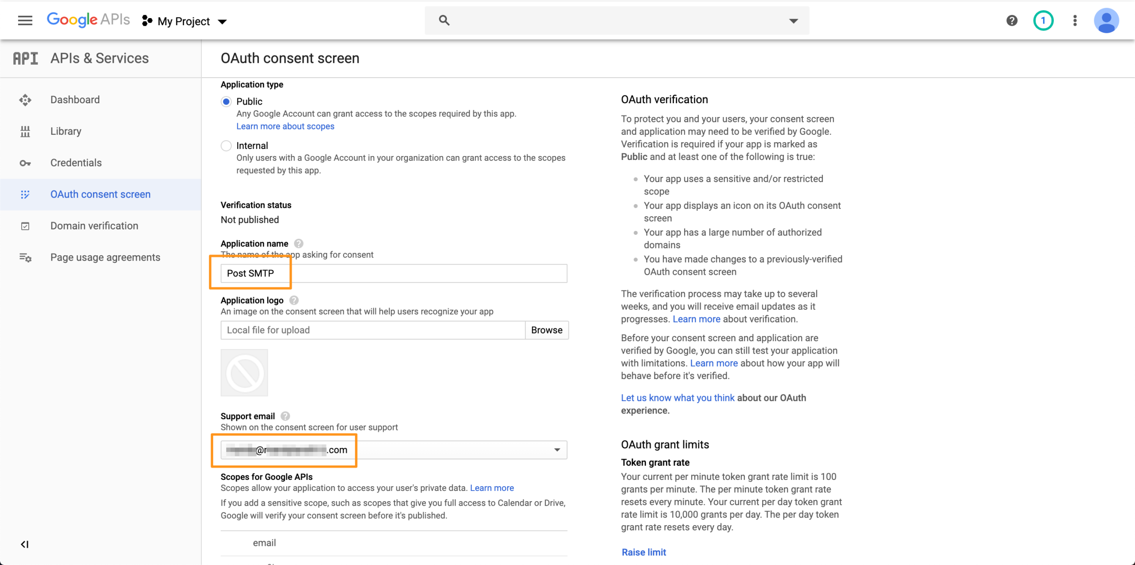Open the Library section in sidebar
Screen dimensions: 1135x565
66,131
